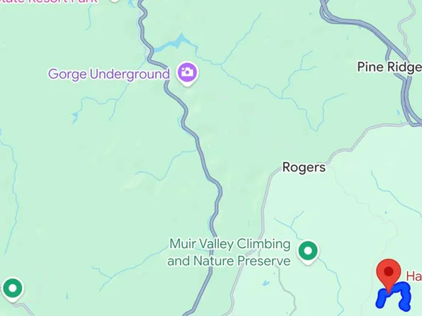422x316 pixels.
Task: Click the red partial 'Ha' place label
Action: click(x=414, y=276)
